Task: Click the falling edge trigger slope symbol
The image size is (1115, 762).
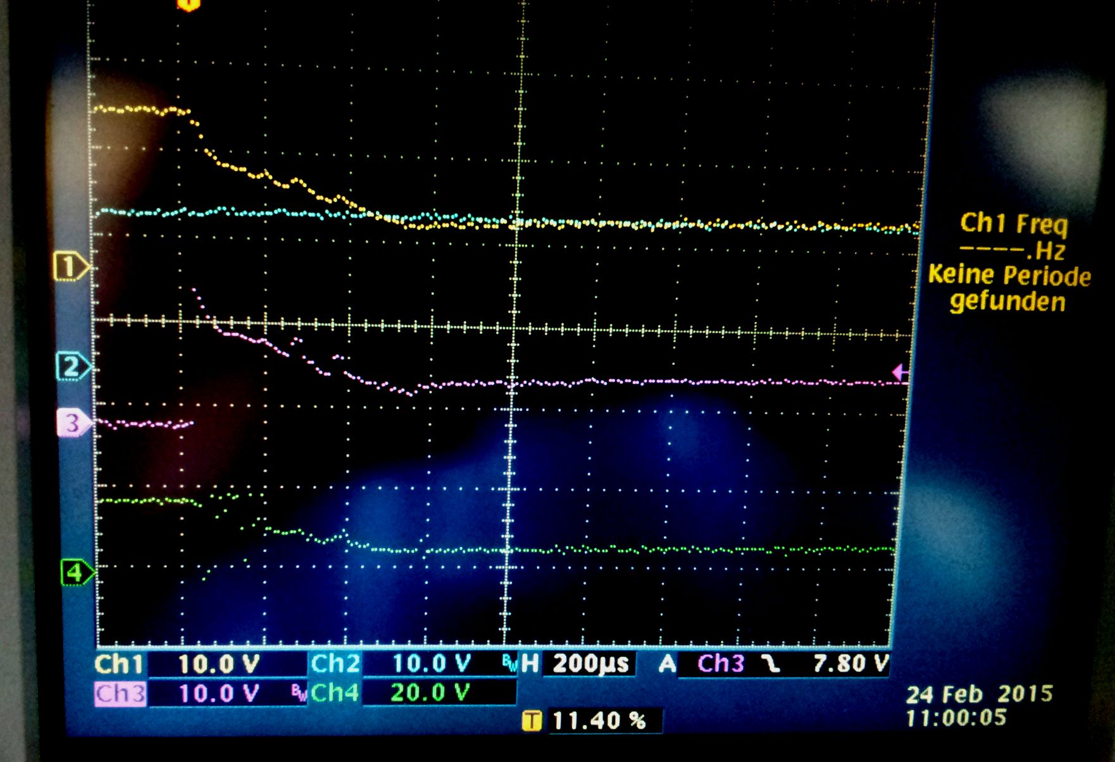Action: click(770, 663)
